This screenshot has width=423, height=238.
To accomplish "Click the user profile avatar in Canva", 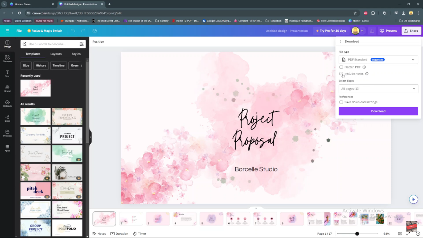I will coord(355,31).
